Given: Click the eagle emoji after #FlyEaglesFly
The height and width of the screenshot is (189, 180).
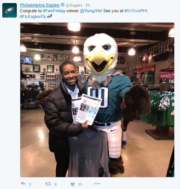Looking at the screenshot, I should (49, 16).
